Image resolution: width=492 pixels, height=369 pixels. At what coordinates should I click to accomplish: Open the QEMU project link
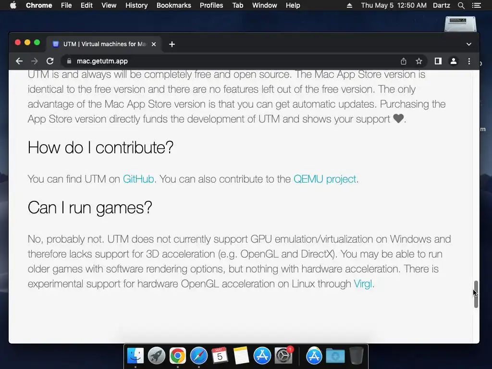[x=325, y=179]
